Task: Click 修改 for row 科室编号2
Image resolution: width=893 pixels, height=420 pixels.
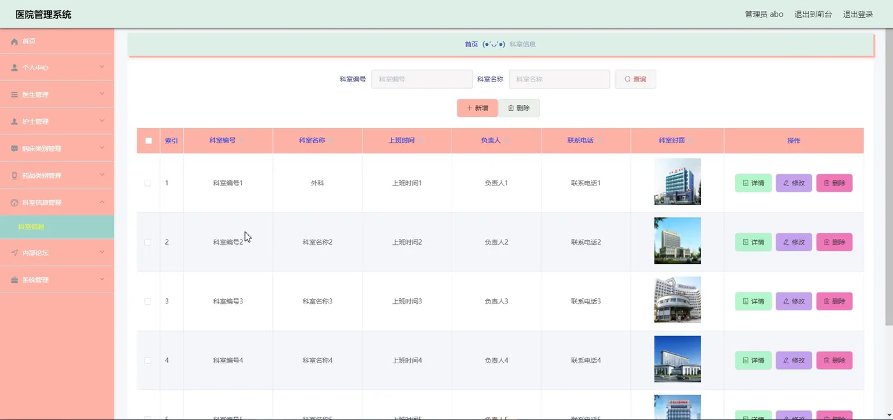Action: [x=793, y=242]
